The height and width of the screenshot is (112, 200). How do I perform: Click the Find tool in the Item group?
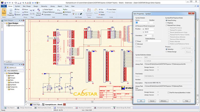click(x=17, y=9)
